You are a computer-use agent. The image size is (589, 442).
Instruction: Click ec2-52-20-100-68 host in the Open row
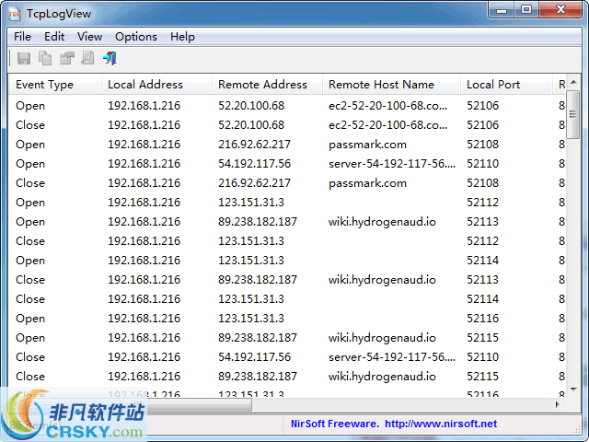pyautogui.click(x=387, y=106)
